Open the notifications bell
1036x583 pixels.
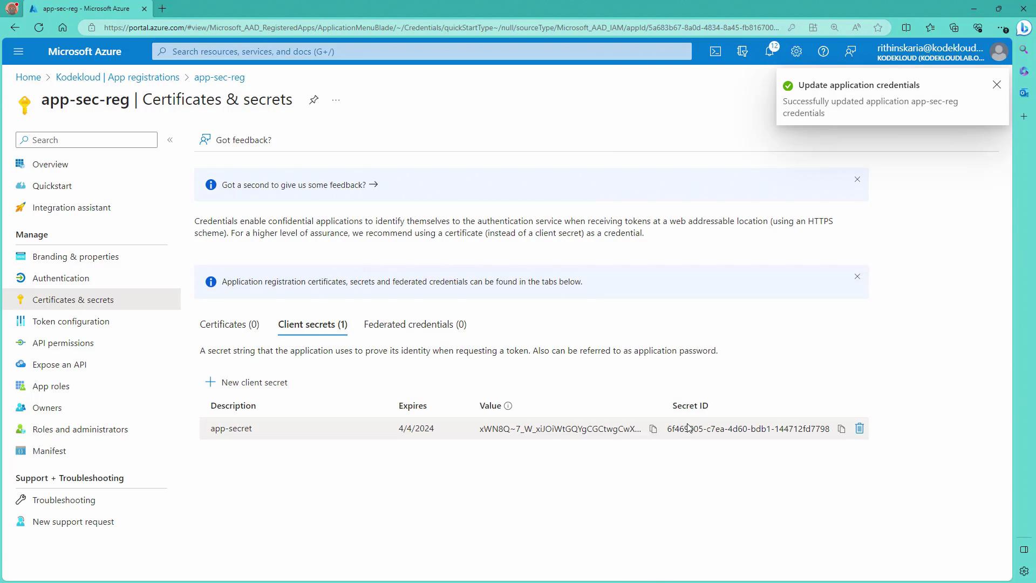tap(769, 51)
